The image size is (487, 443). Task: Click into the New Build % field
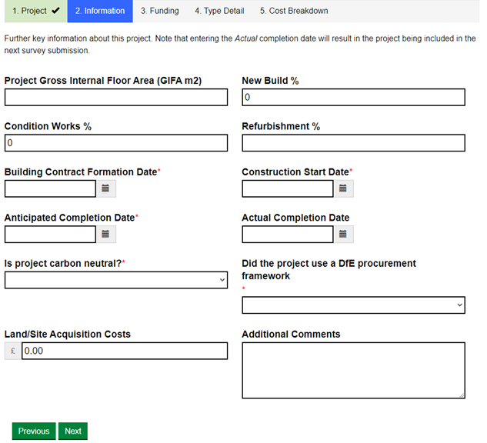click(353, 97)
